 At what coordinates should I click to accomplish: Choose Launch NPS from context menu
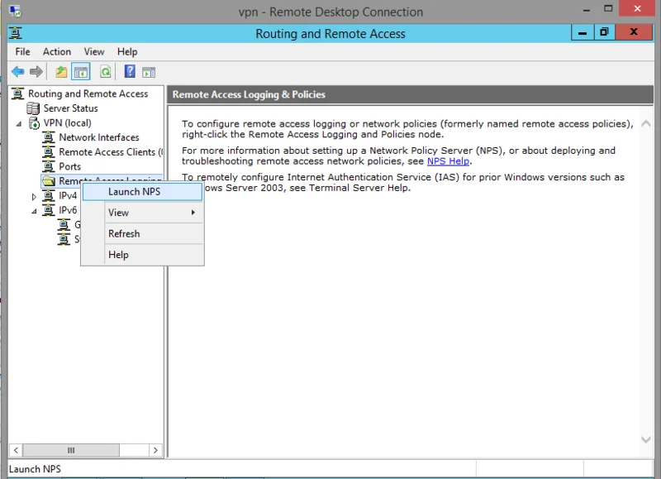(142, 192)
